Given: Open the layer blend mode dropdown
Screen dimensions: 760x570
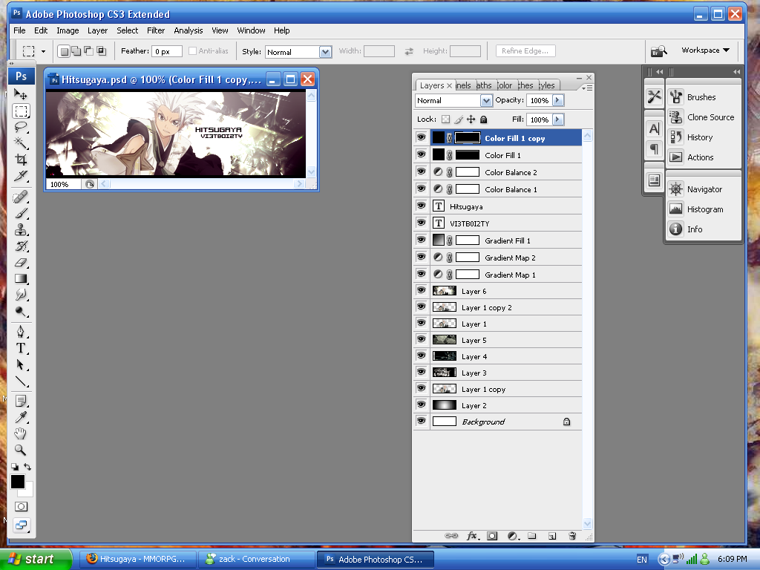Looking at the screenshot, I should (x=485, y=100).
